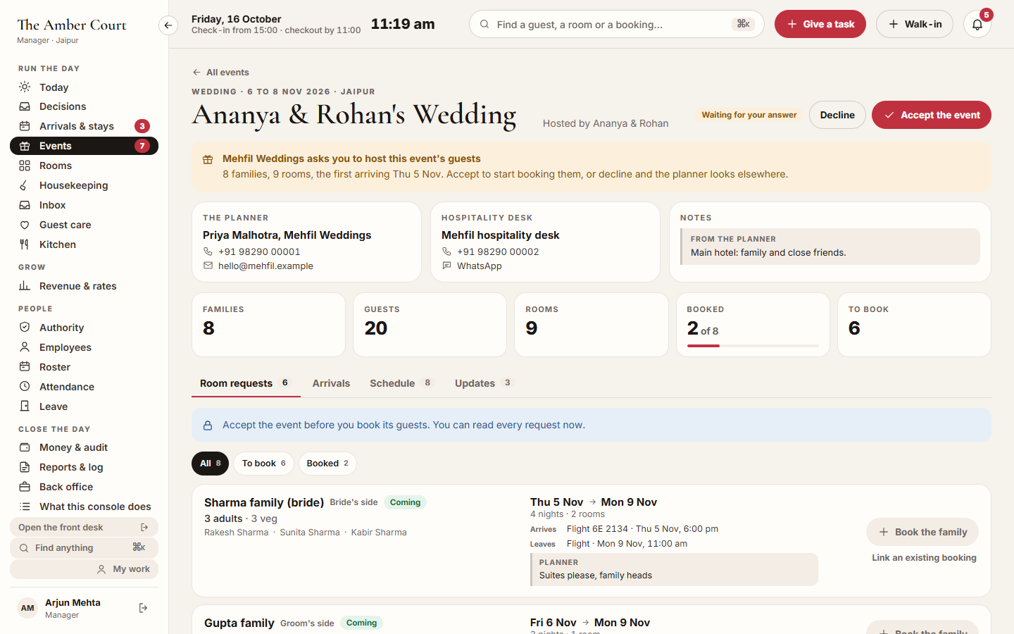
Task: Show All room requests filter
Action: [x=210, y=464]
